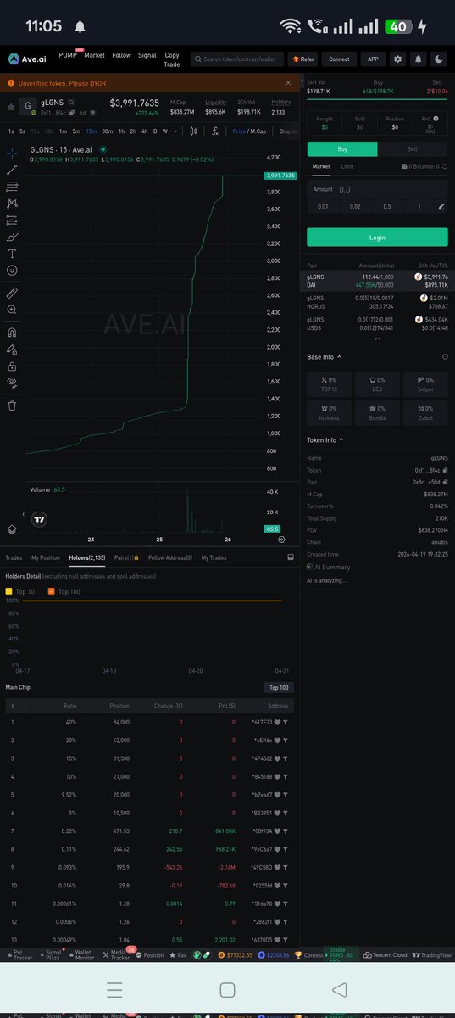Screen dimensions: 455x1018
Task: Open the My Trades tab
Action: tap(214, 557)
